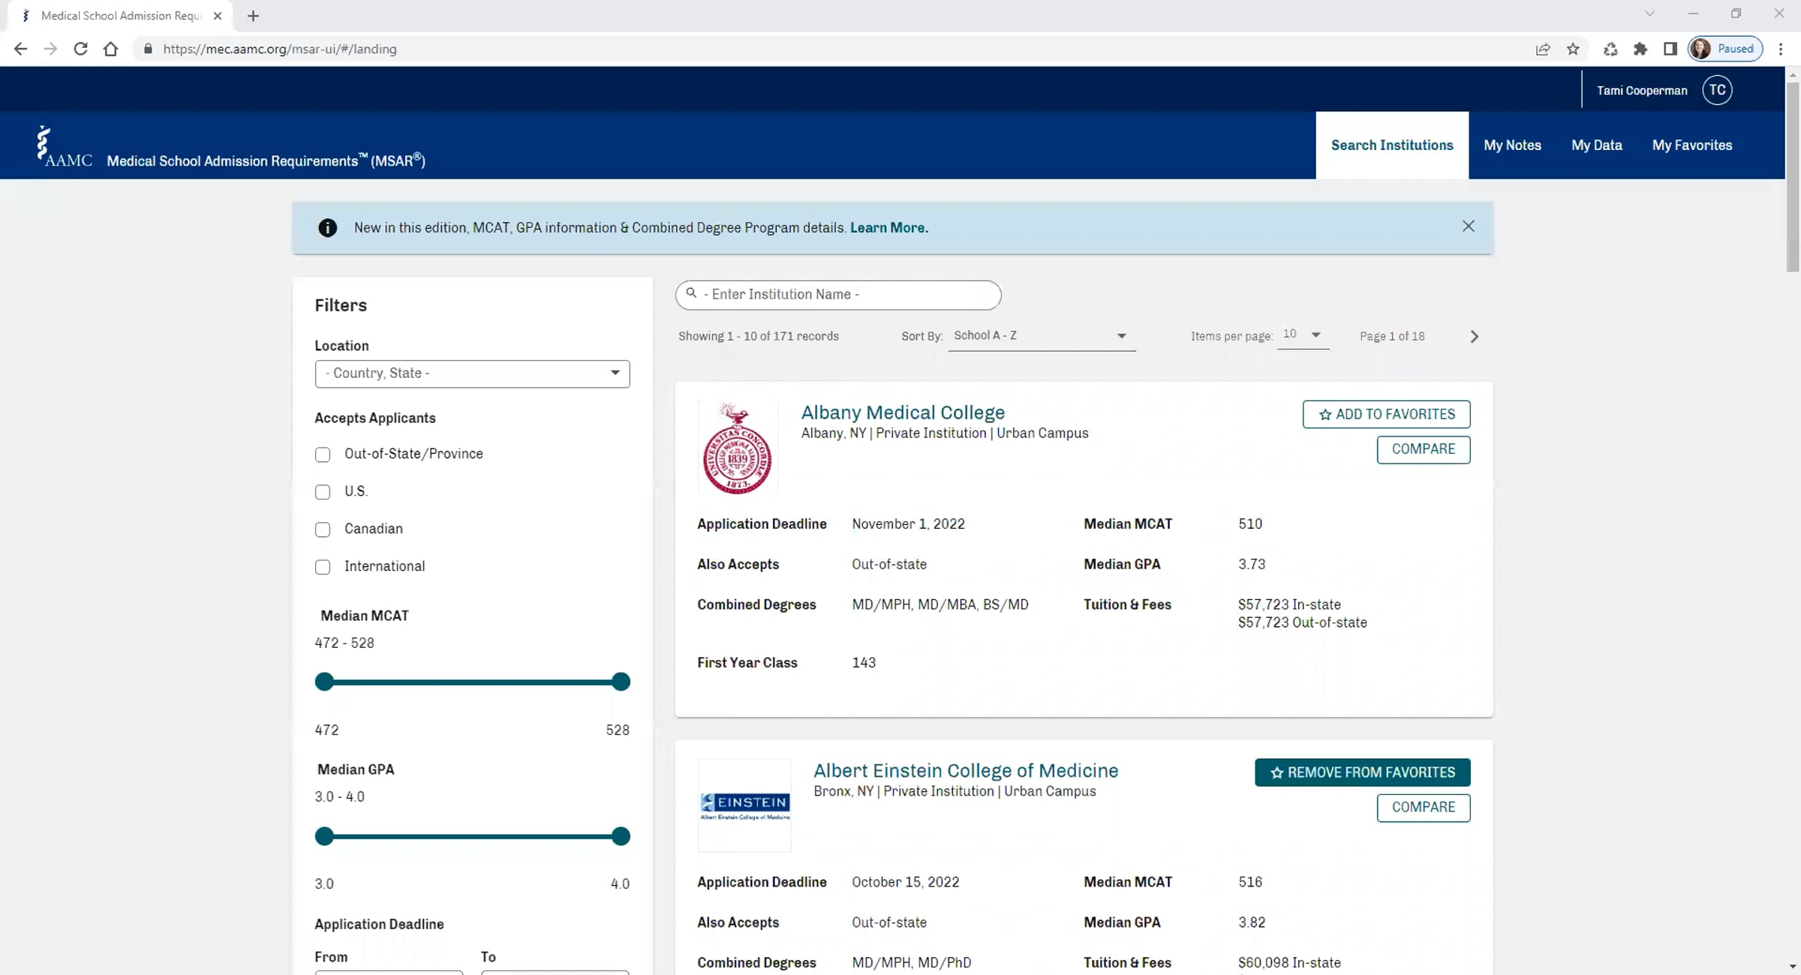The image size is (1801, 975).
Task: Bookmark this page with star icon
Action: pyautogui.click(x=1573, y=49)
